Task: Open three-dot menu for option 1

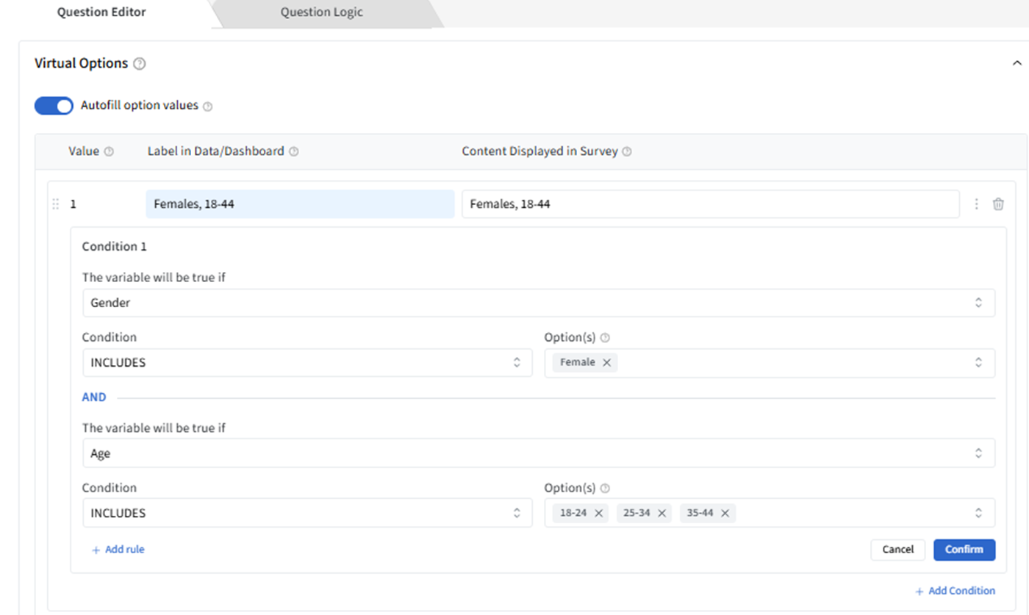Action: (x=976, y=204)
